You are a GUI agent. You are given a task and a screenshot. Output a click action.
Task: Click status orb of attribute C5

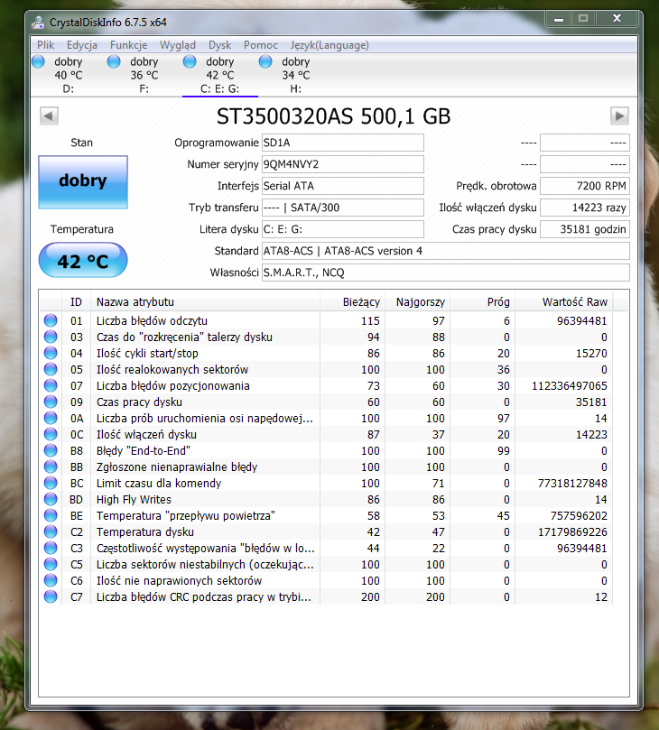point(51,564)
